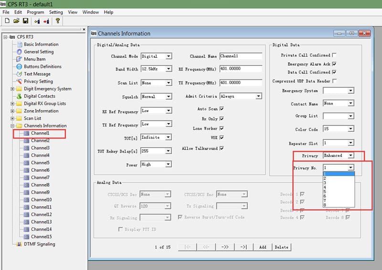382x270 pixels.
Task: Open the Channel Mode dropdown
Action: tap(169, 56)
